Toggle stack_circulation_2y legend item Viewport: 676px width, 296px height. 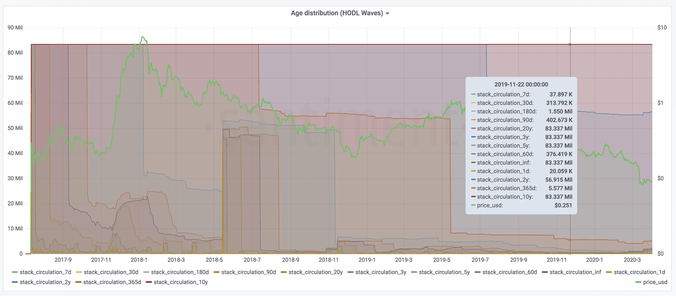click(45, 282)
